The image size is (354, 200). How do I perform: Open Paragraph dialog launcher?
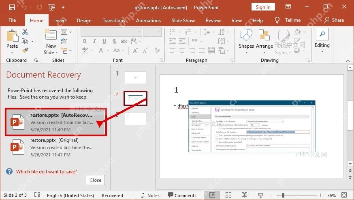(232, 60)
